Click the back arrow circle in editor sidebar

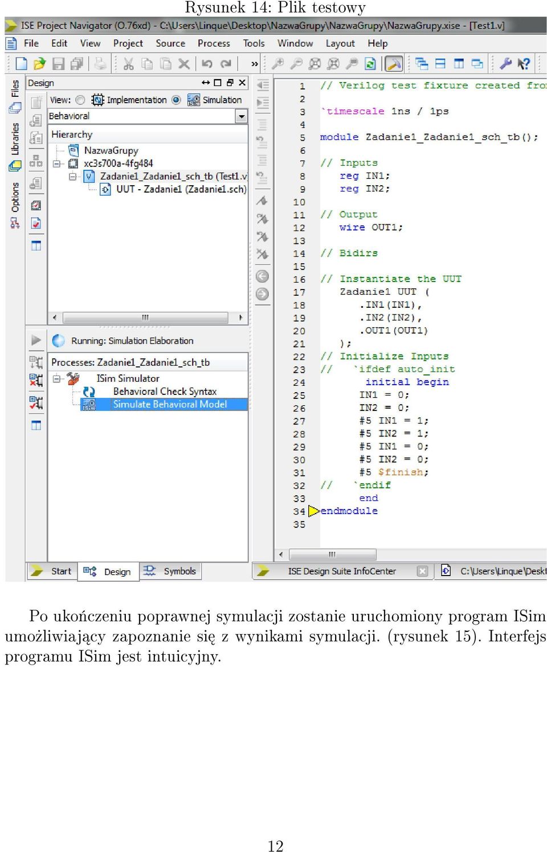262,276
